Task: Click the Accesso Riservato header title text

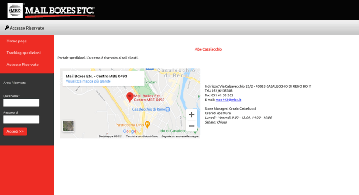Action: coord(27,28)
